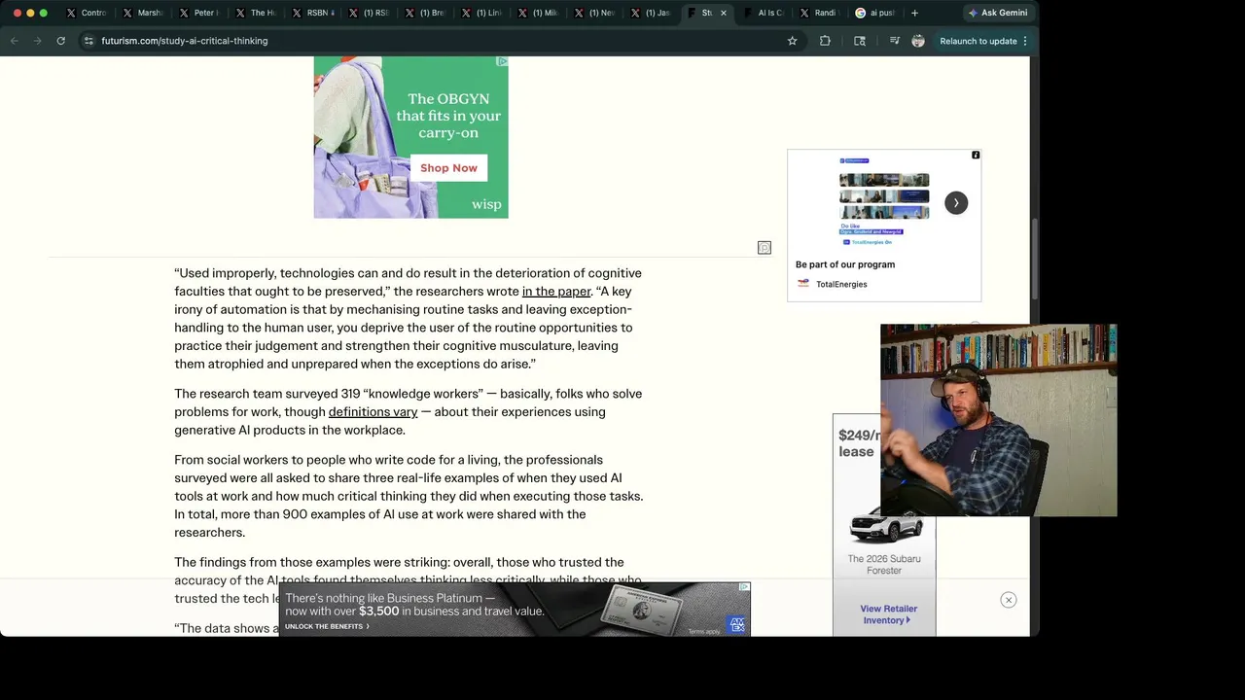Switch to the 'Randi' X tab
The width and height of the screenshot is (1245, 700).
(820, 13)
